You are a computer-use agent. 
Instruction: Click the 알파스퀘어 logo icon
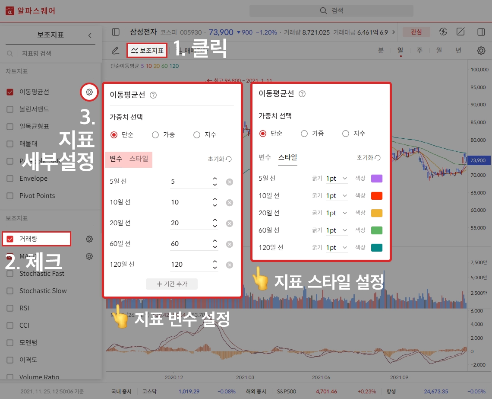[x=10, y=11]
